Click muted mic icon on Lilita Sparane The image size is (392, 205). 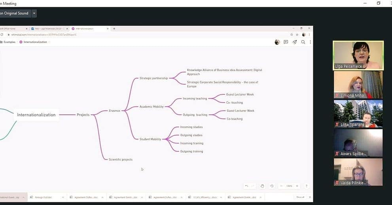coord(337,124)
